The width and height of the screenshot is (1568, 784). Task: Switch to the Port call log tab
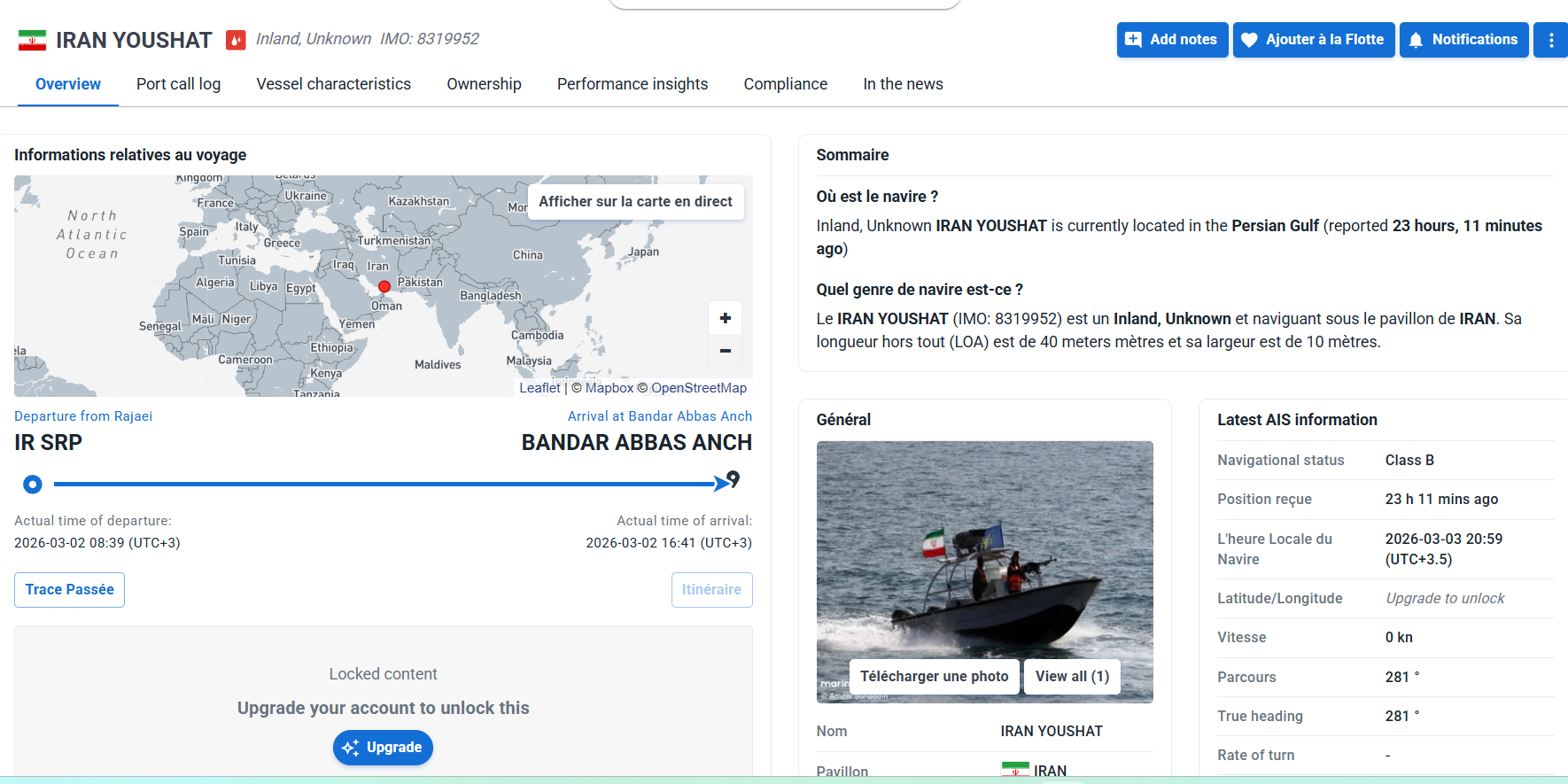178,84
